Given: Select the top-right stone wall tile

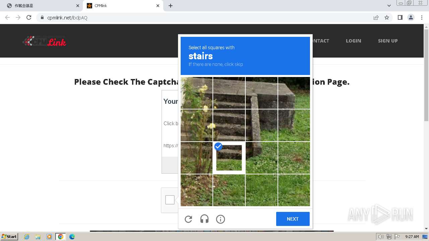Looking at the screenshot, I should [294, 93].
